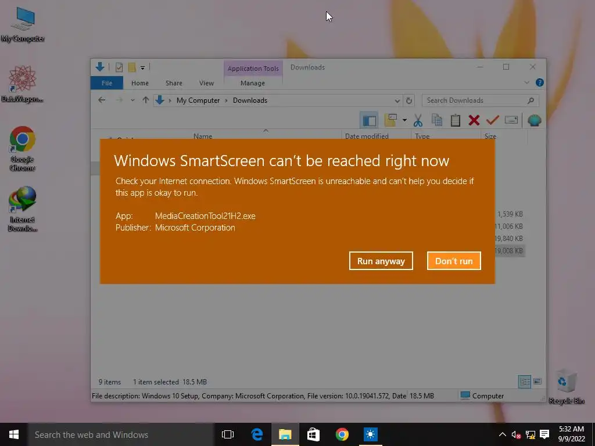Switch to details view layout icon
This screenshot has width=595, height=446.
click(x=525, y=382)
